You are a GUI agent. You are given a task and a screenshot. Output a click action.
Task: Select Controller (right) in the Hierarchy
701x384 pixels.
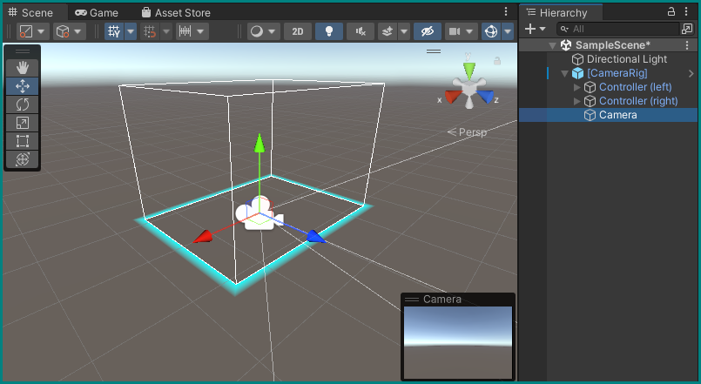638,101
